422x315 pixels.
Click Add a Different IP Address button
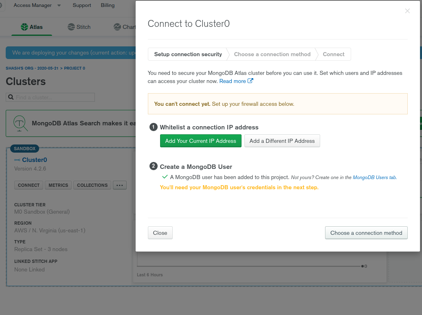coord(282,141)
